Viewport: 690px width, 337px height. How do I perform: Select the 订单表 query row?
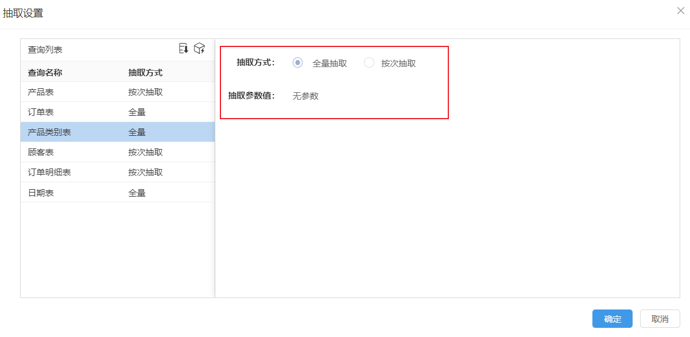pos(118,112)
